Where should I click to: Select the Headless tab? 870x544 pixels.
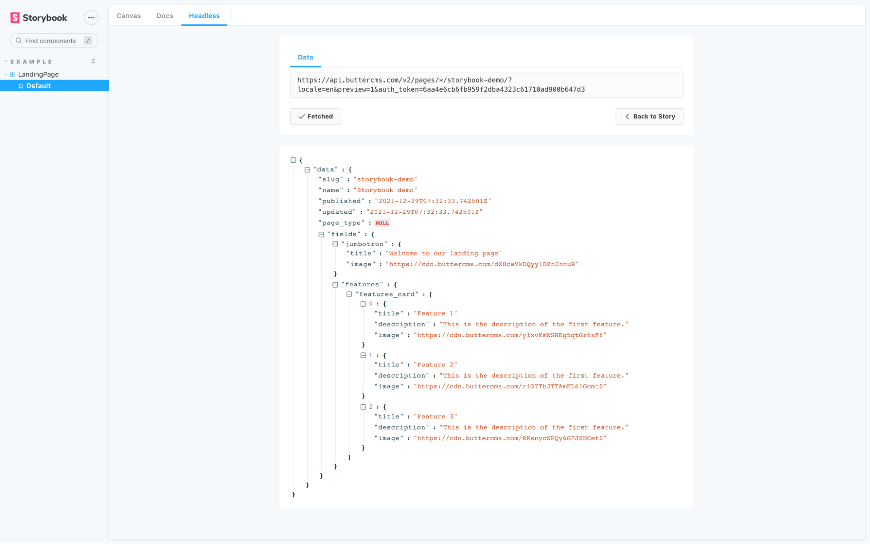click(204, 16)
